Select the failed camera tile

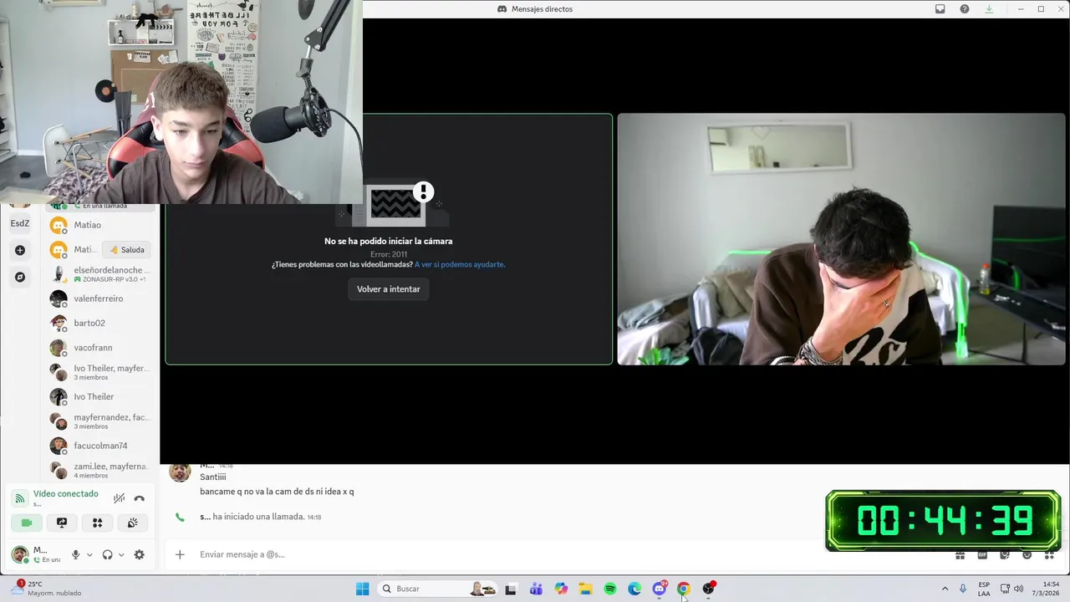coord(389,239)
